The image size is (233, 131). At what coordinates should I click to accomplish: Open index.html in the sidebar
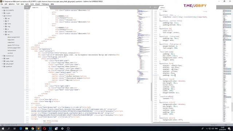pos(11,43)
